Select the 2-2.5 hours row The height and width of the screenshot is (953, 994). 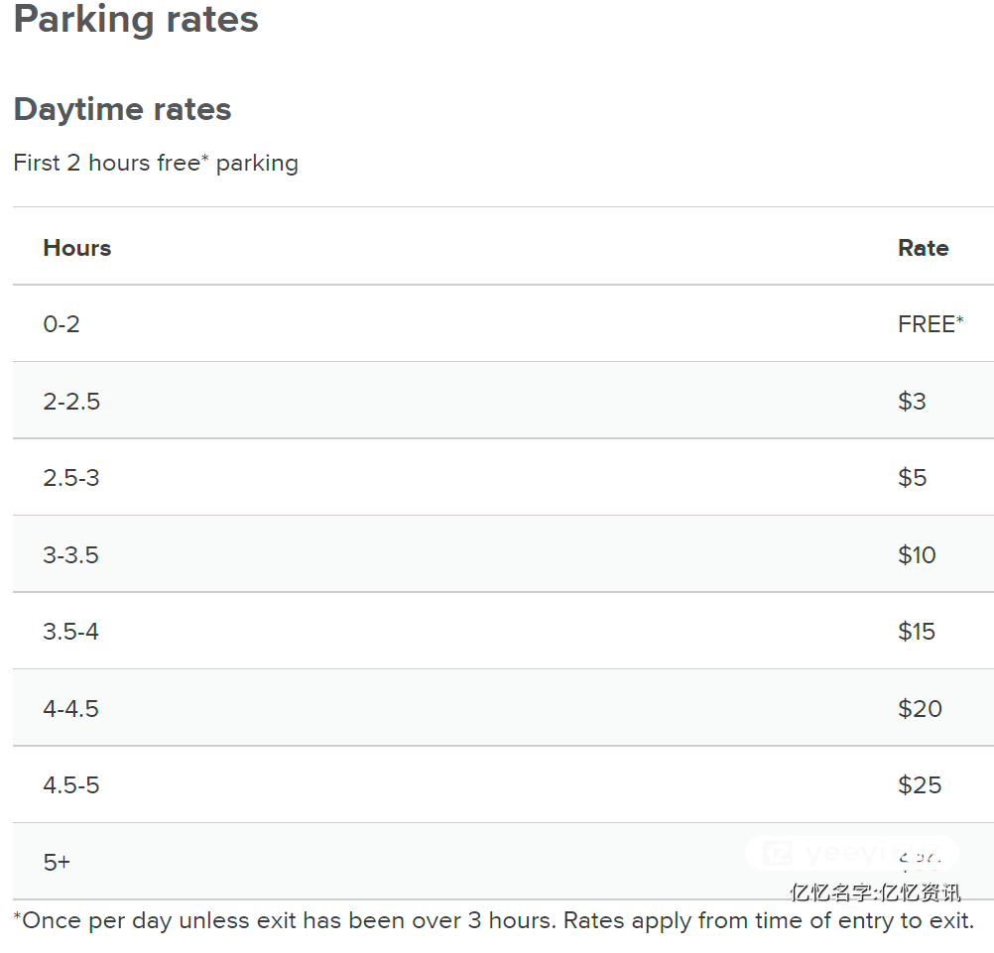point(503,401)
